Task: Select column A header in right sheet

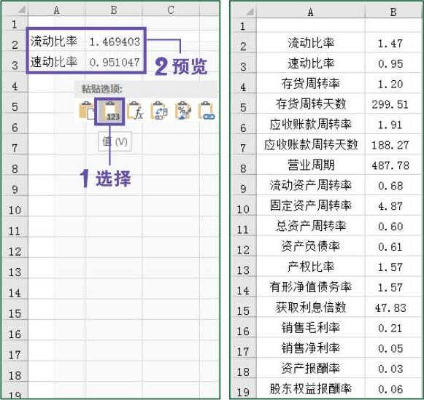Action: click(311, 12)
